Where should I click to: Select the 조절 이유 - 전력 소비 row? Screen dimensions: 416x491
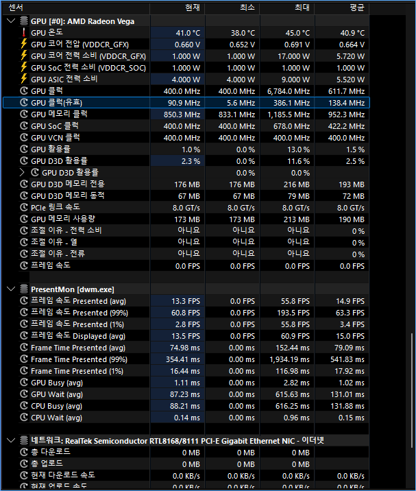[186, 231]
